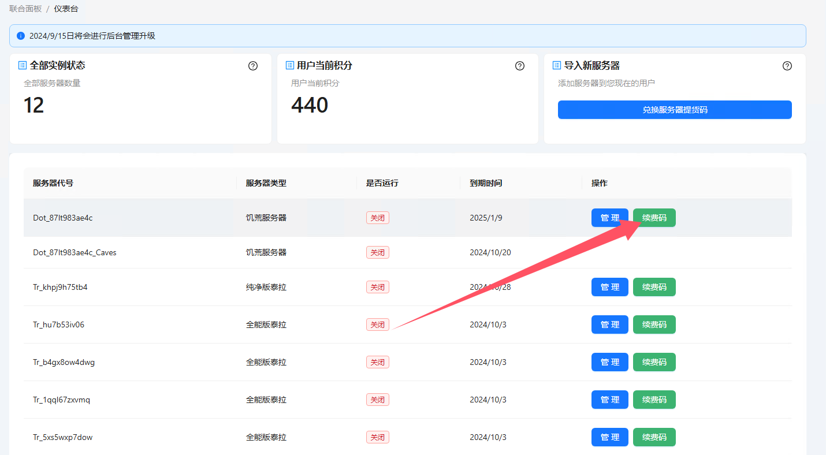Screen dimensions: 826x455
Task: Click 纯净版泰拉 server type cell
Action: pyautogui.click(x=266, y=287)
